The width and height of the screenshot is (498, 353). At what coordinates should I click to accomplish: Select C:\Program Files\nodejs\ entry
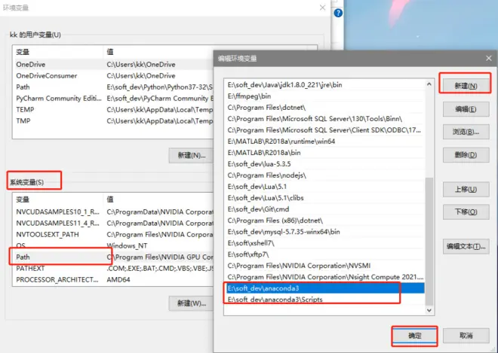(324, 175)
